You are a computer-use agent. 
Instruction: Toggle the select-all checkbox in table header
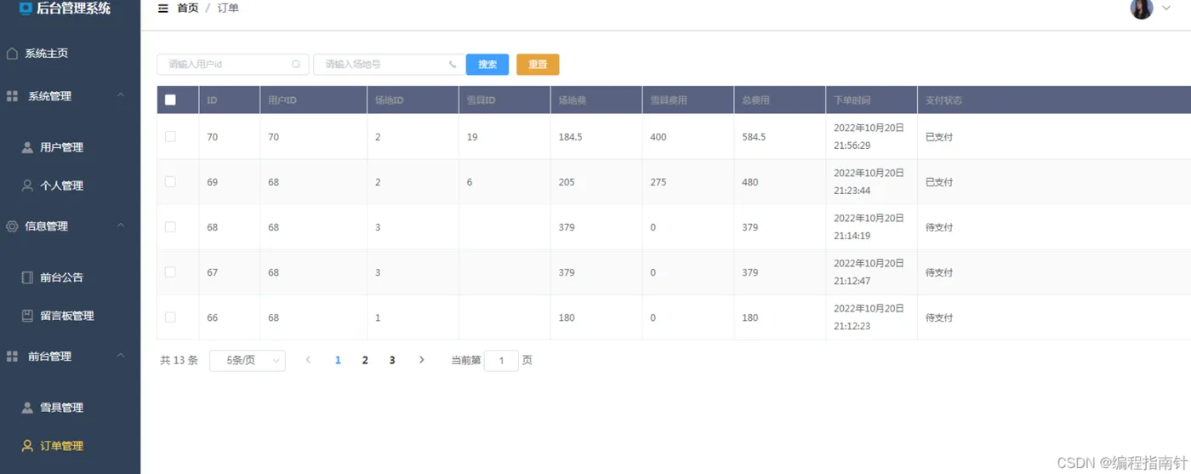(170, 100)
